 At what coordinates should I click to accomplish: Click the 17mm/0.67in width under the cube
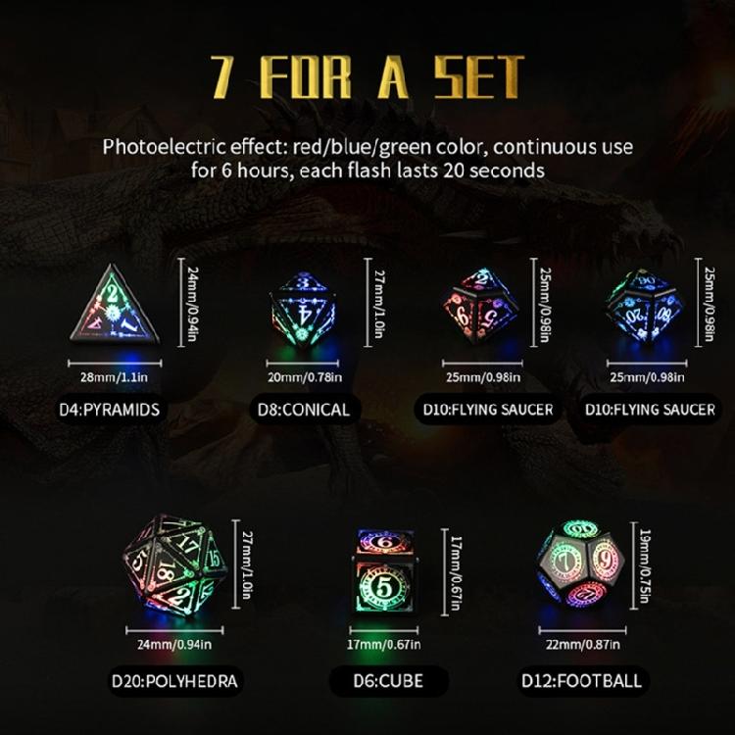[384, 645]
